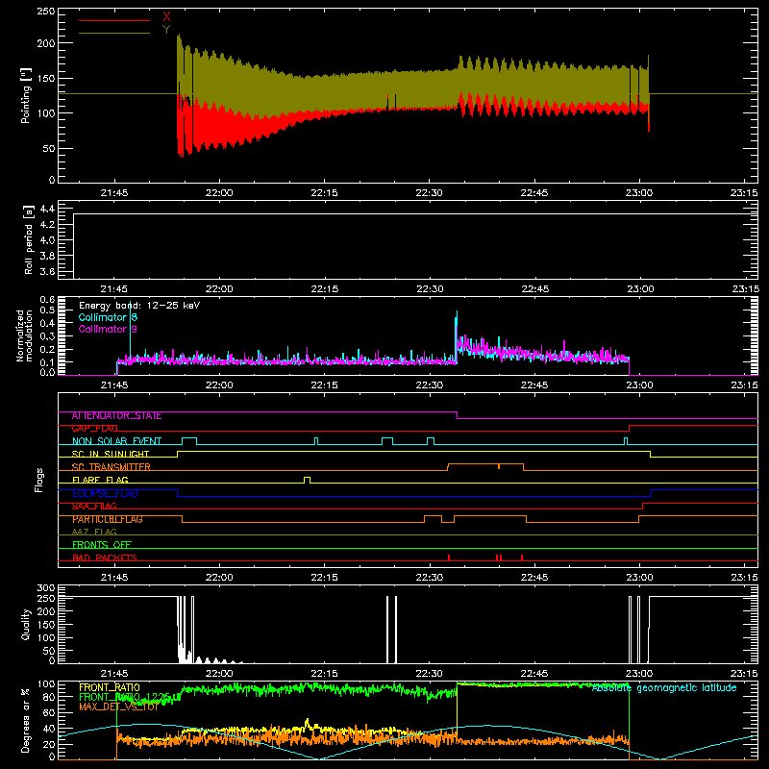Click the SAA_FLAG label

(94, 507)
